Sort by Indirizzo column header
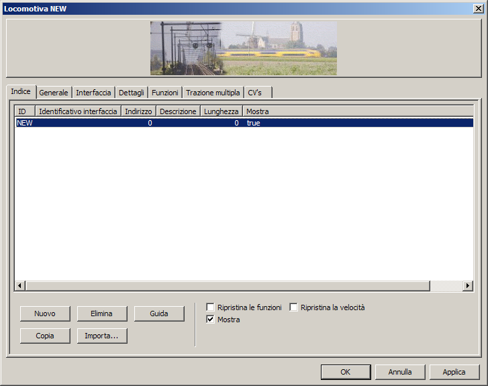This screenshot has width=488, height=386. tap(138, 111)
